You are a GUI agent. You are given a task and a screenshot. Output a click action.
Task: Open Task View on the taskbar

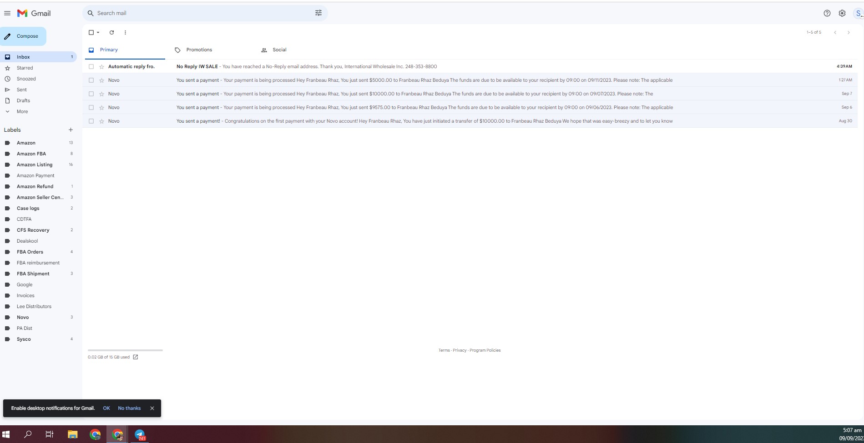click(x=50, y=434)
